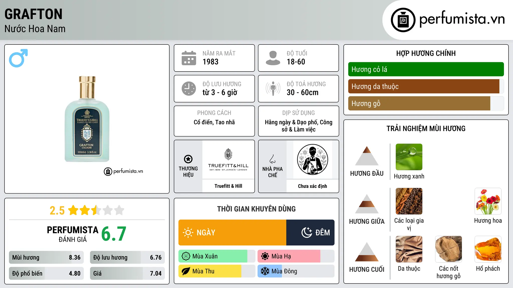Click the Mùa Thu season label

pos(203,271)
